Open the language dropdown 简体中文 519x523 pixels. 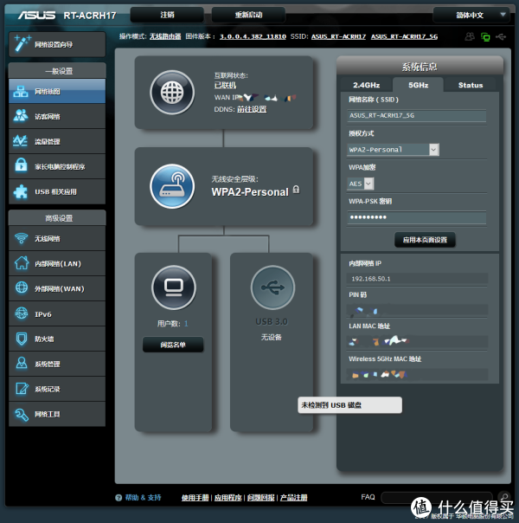tap(471, 15)
